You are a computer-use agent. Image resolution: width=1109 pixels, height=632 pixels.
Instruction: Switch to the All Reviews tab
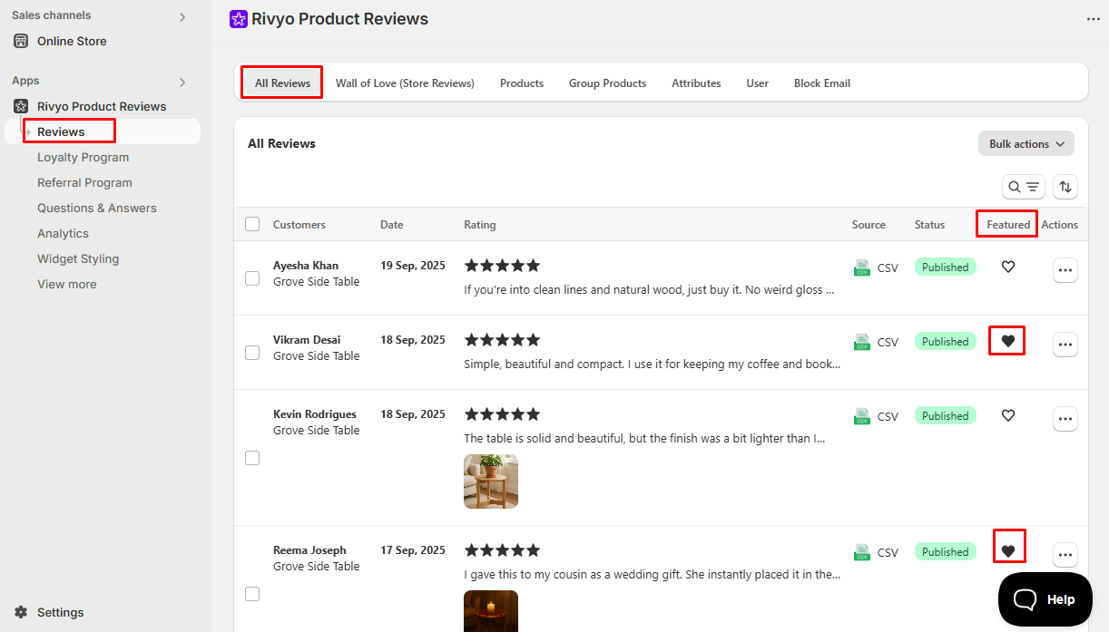coord(282,83)
